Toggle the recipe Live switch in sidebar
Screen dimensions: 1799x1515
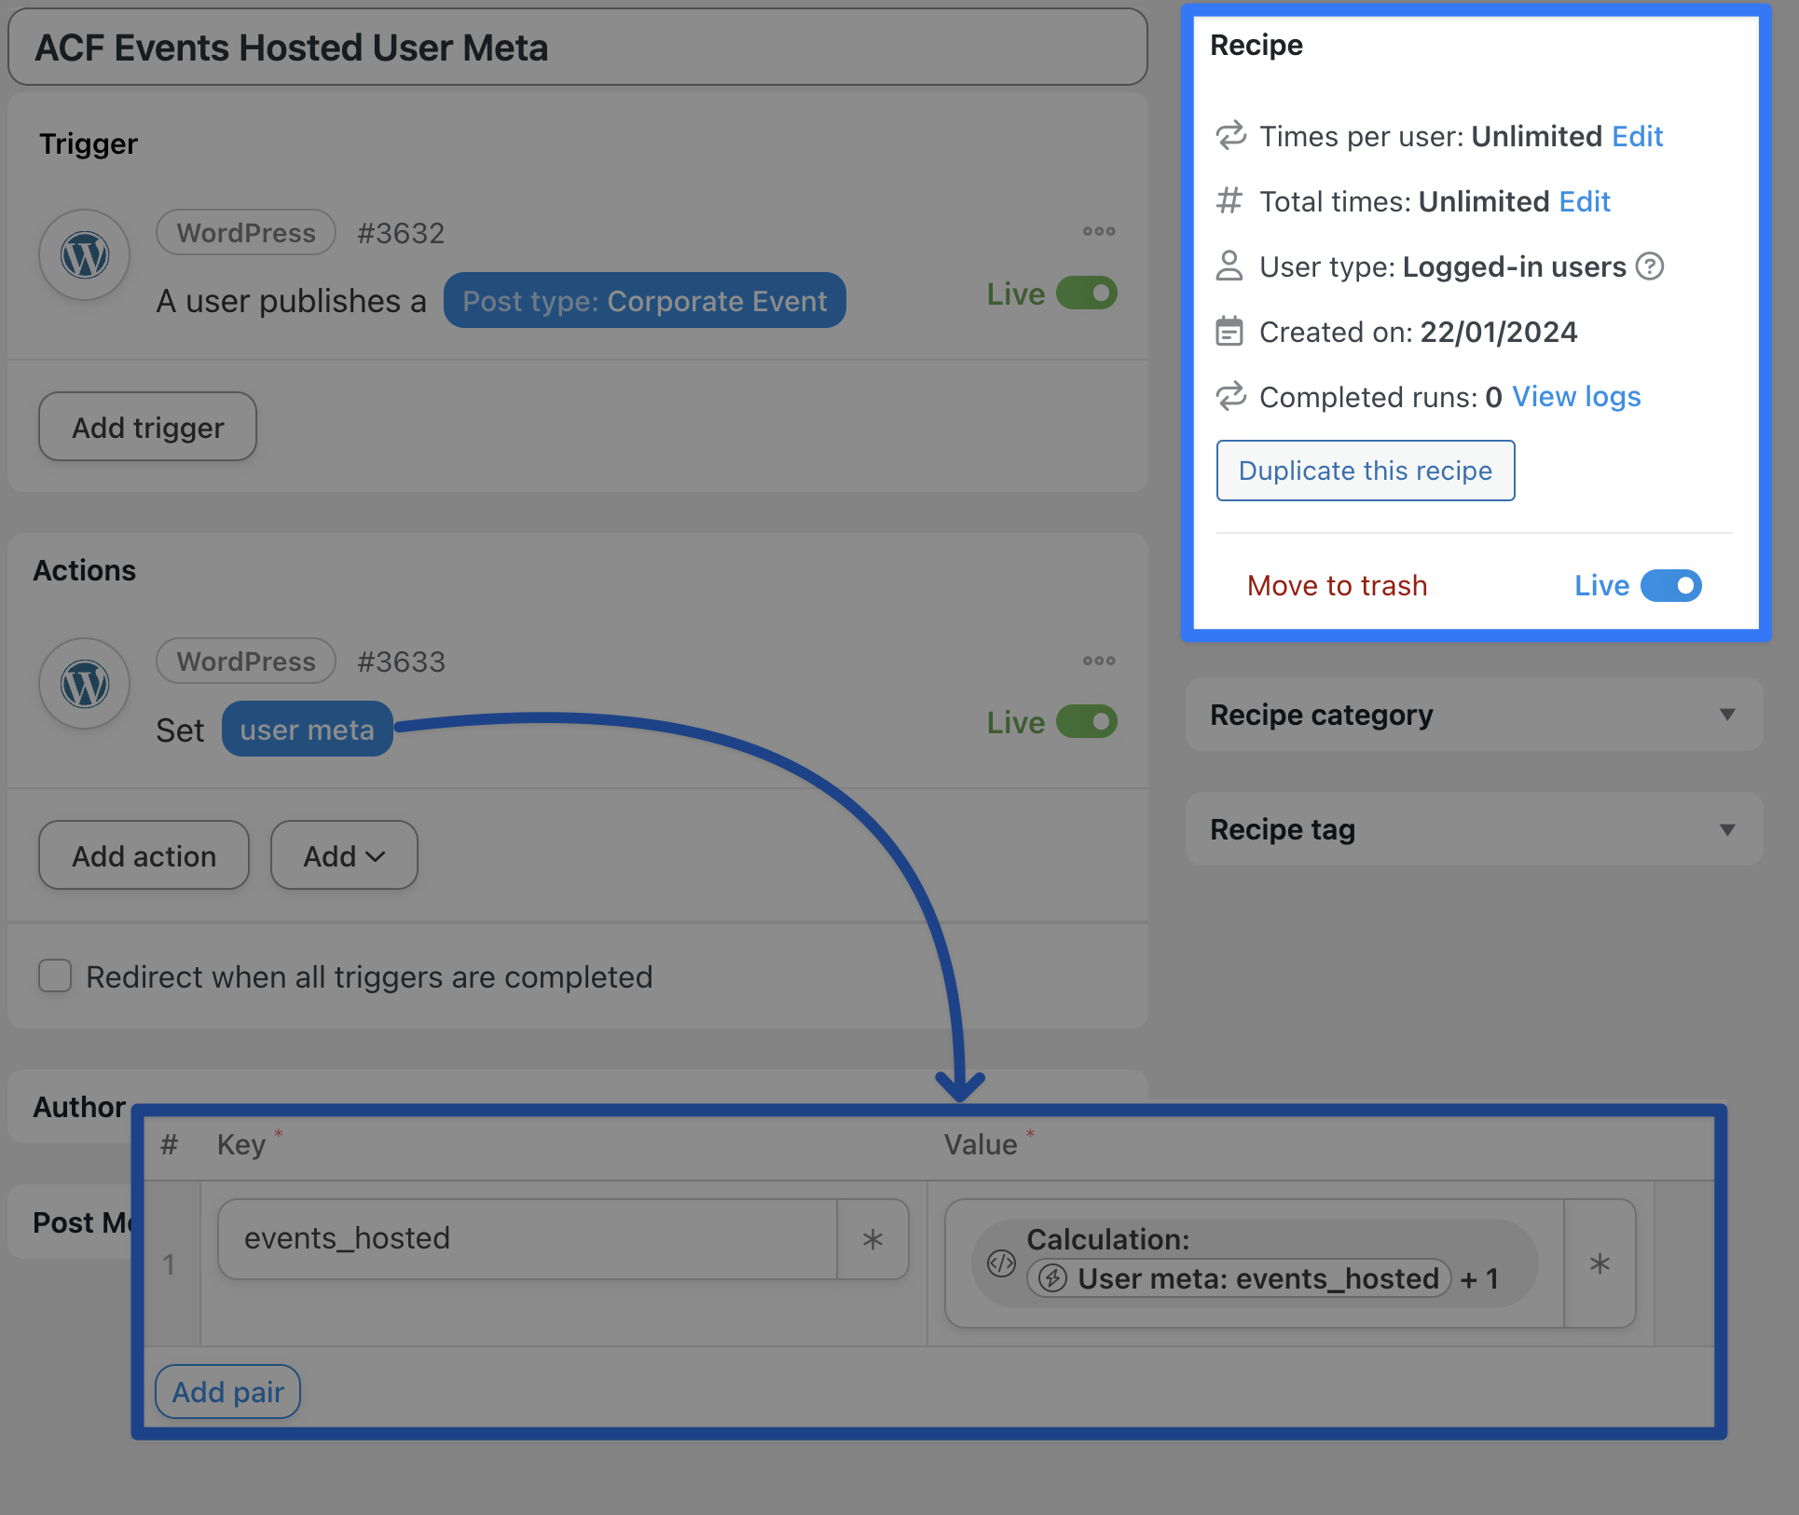(1670, 586)
